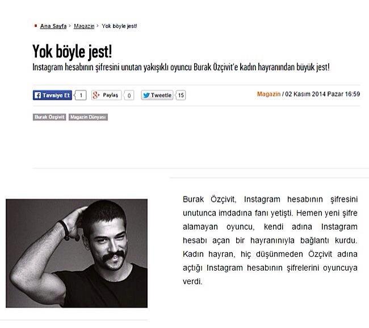Open the Facebook recommend count bubble showing 1
Viewport: 369px width, 328px height.
click(x=80, y=95)
